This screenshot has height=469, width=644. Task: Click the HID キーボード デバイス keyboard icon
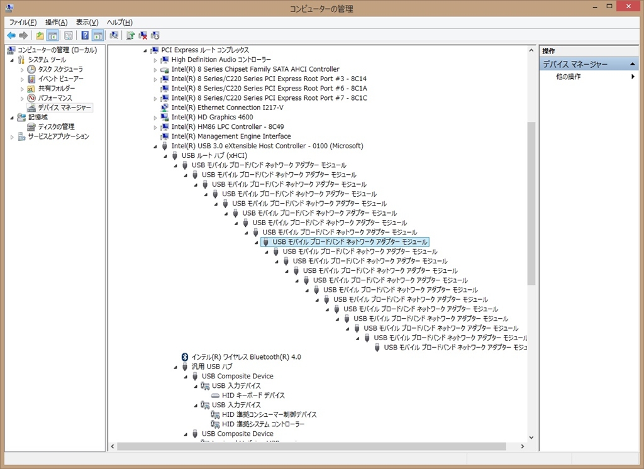tap(215, 395)
